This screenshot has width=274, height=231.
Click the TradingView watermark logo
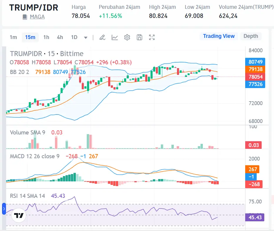point(18,215)
